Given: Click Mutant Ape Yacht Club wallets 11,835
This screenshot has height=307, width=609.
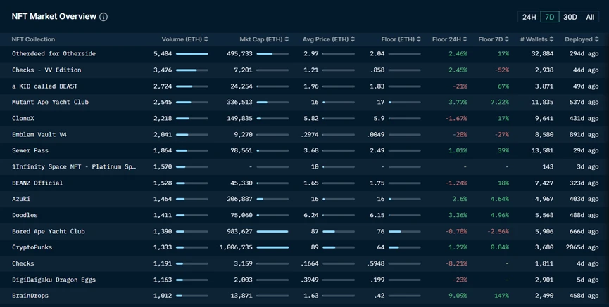Looking at the screenshot, I should [x=542, y=103].
